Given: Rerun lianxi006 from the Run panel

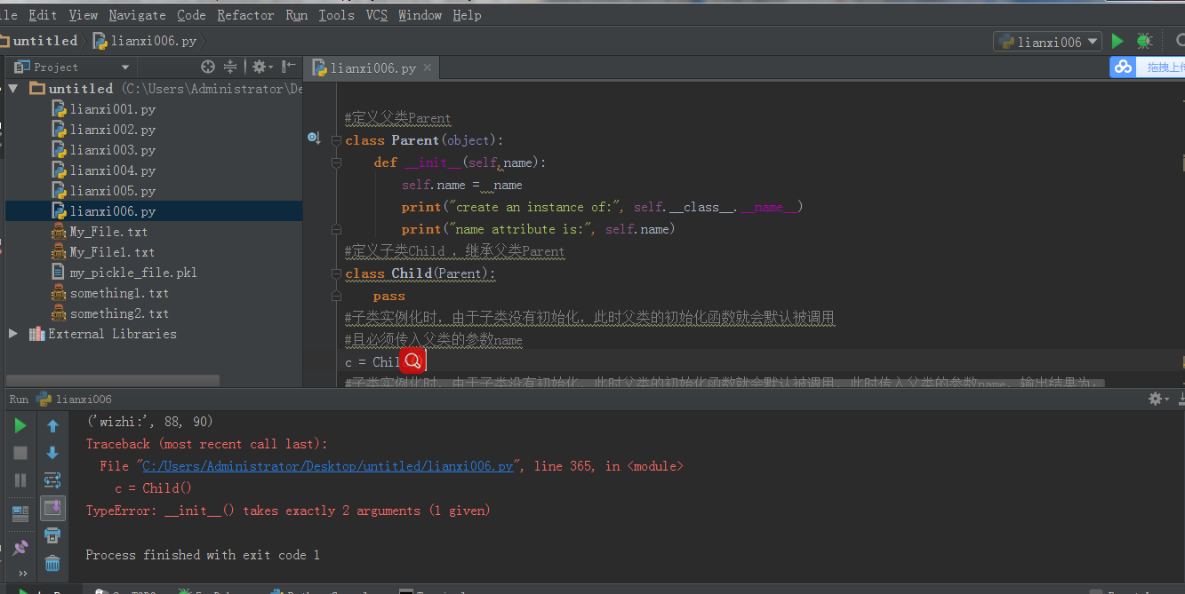Looking at the screenshot, I should 20,426.
